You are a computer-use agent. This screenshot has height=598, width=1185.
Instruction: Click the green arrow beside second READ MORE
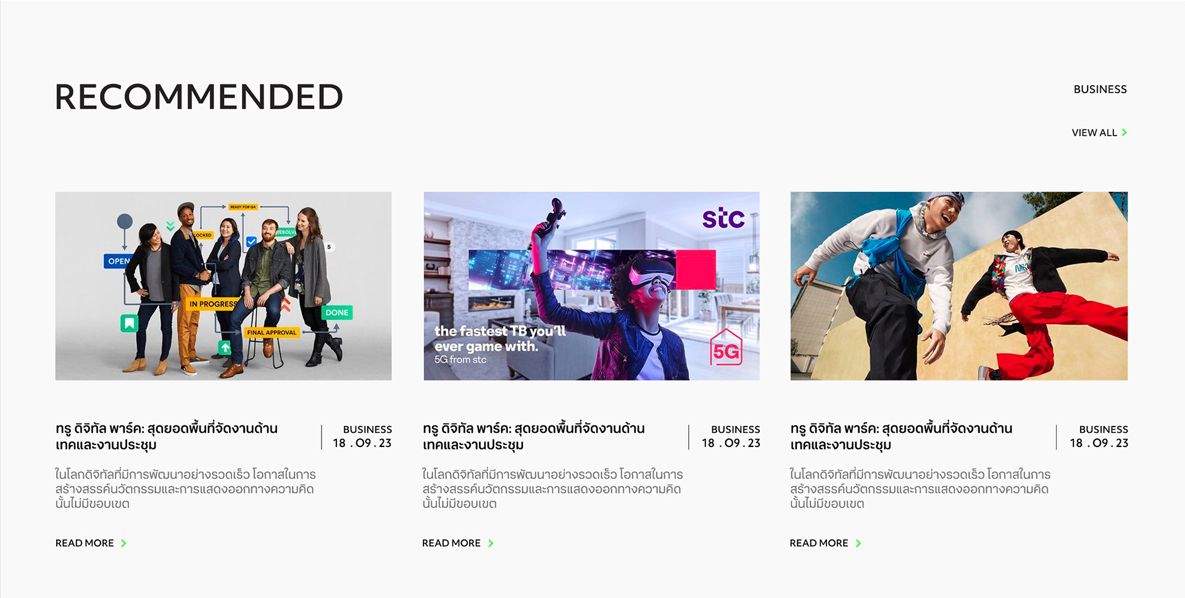click(x=491, y=543)
